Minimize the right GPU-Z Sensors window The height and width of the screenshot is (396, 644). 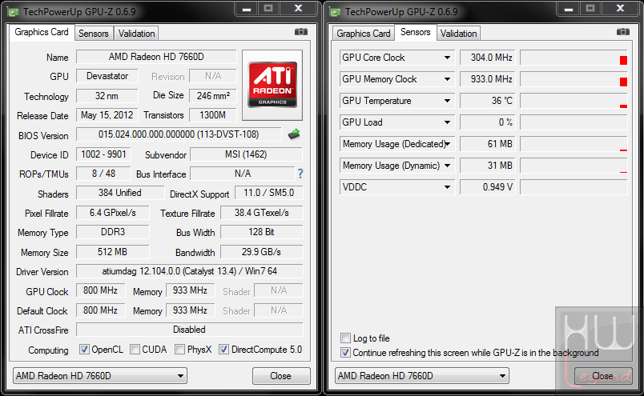[x=569, y=8]
